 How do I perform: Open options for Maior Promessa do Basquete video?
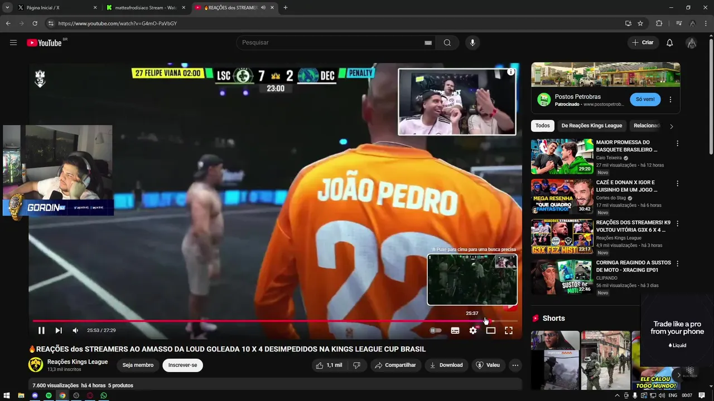678,144
